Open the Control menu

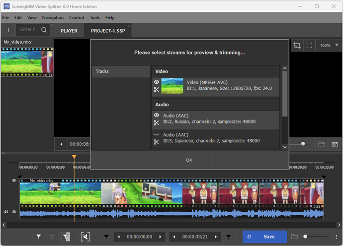pos(77,18)
